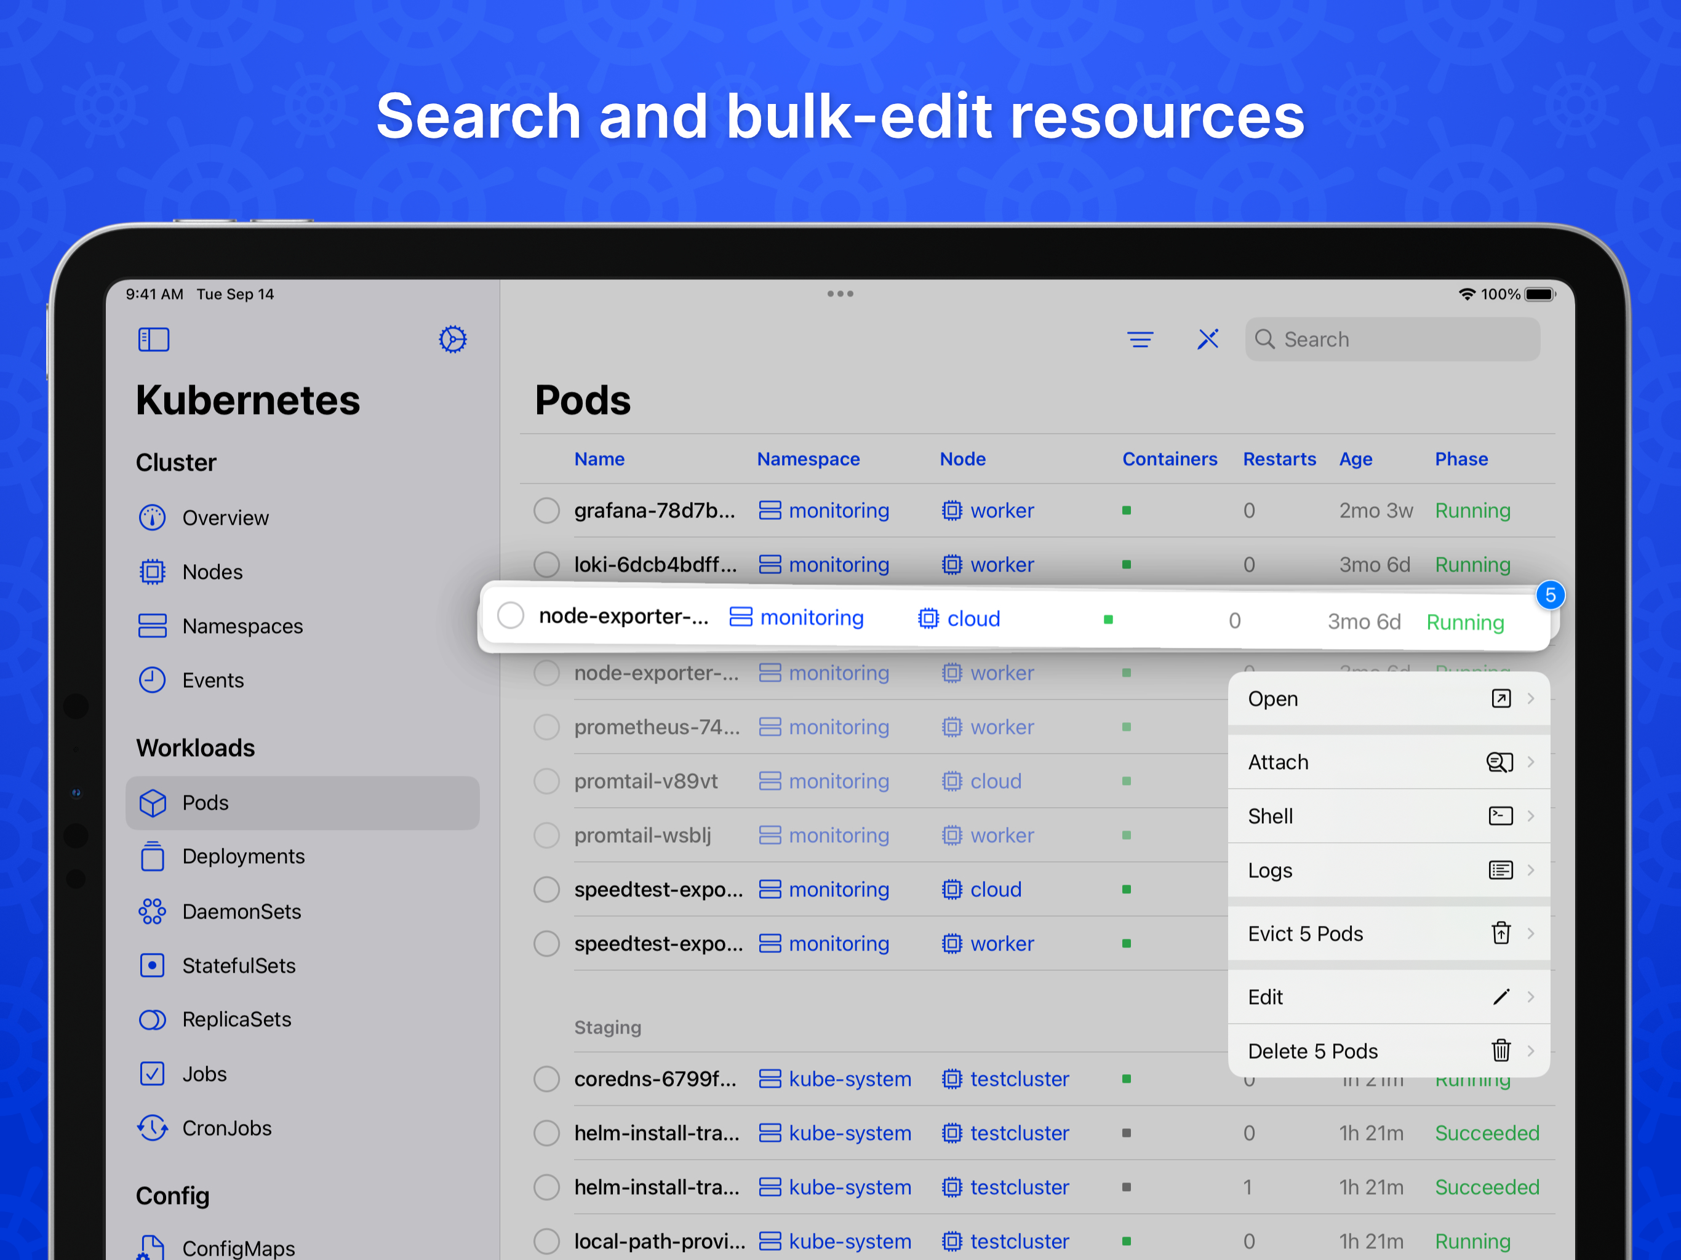Choose Logs from the context menu
This screenshot has height=1260, width=1681.
point(1388,870)
